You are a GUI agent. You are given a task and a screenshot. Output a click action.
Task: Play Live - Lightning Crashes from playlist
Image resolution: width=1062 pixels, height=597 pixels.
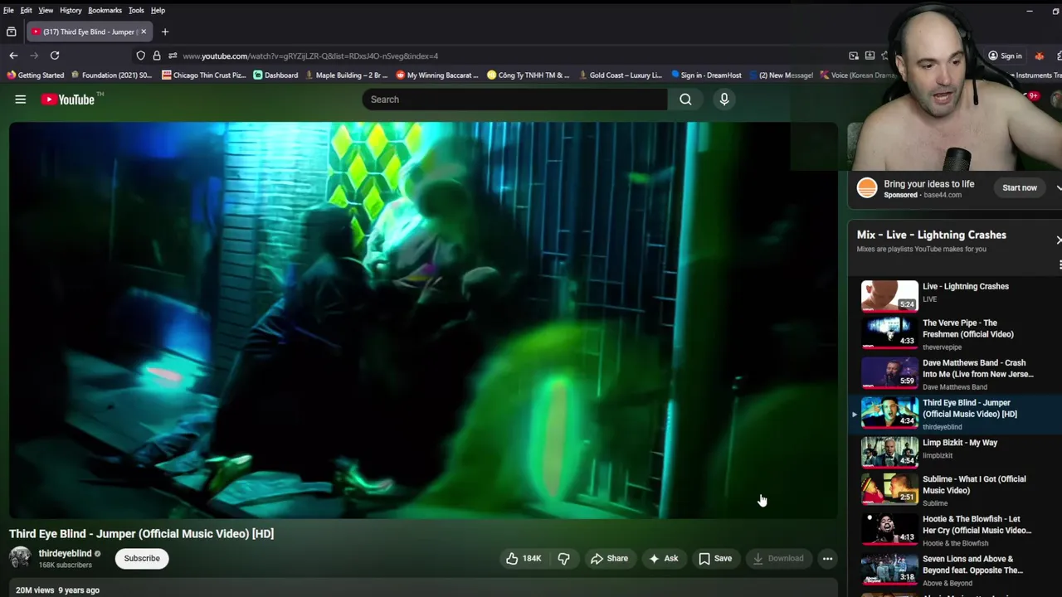point(954,295)
